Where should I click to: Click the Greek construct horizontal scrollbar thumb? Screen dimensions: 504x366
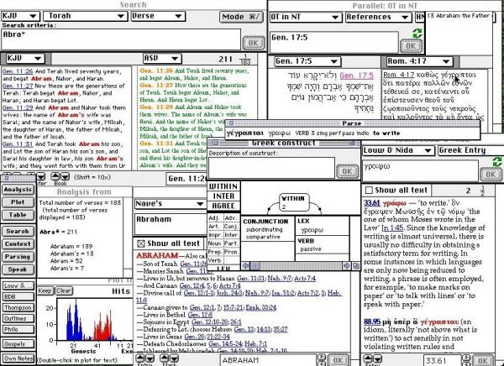tap(255, 266)
